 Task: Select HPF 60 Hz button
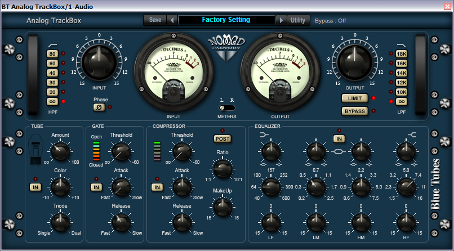52,64
